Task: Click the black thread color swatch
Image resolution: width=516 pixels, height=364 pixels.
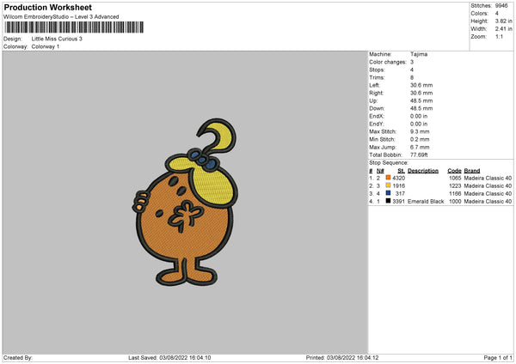Action: (388, 201)
